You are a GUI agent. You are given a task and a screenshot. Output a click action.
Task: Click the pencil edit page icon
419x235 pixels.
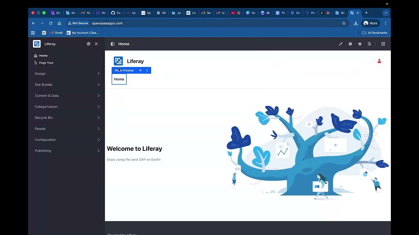click(x=341, y=44)
